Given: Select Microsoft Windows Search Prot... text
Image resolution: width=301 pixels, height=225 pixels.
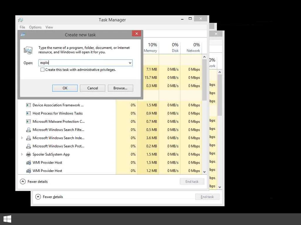Looking at the screenshot, I should (58, 146).
